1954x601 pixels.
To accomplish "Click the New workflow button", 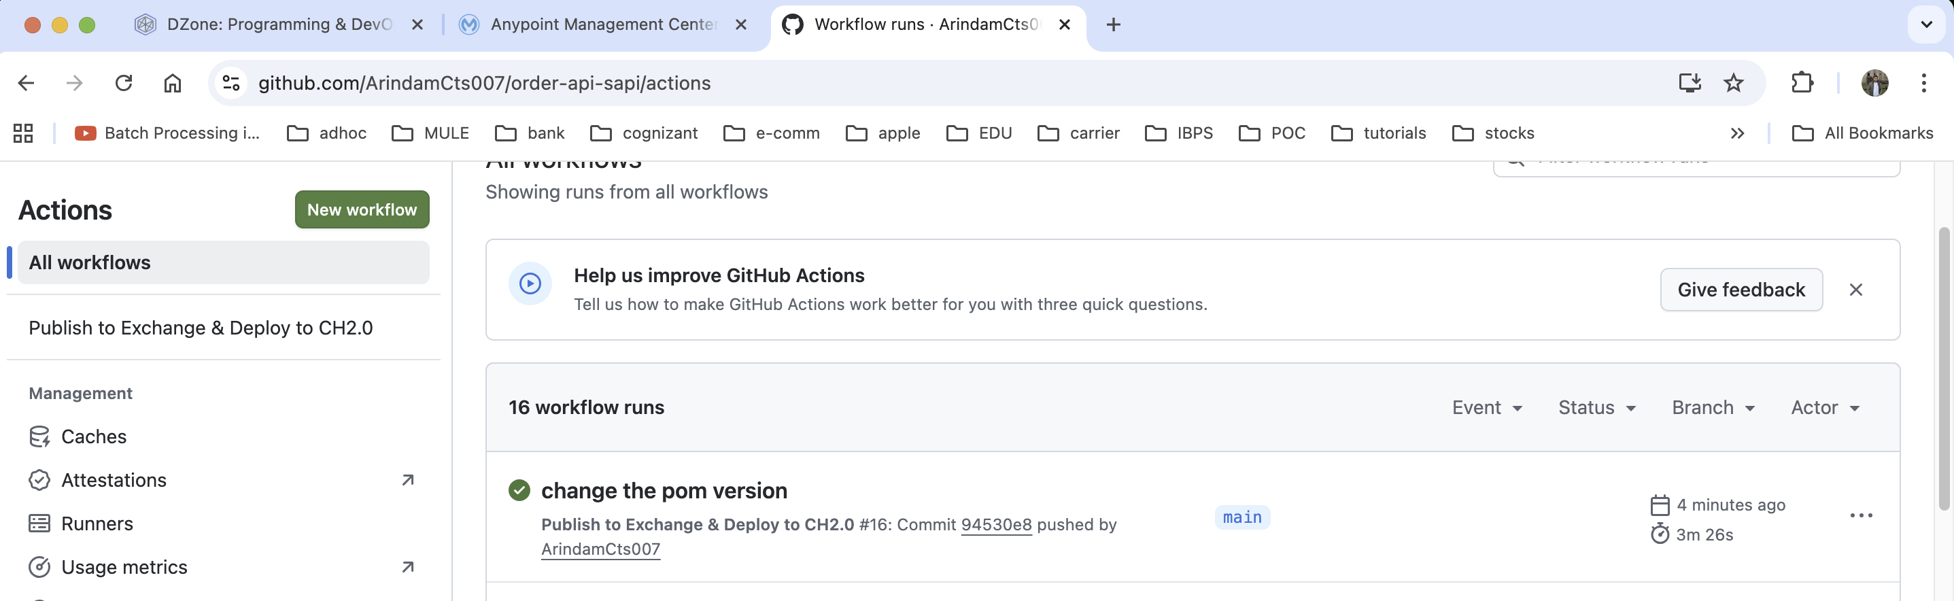I will (x=362, y=209).
